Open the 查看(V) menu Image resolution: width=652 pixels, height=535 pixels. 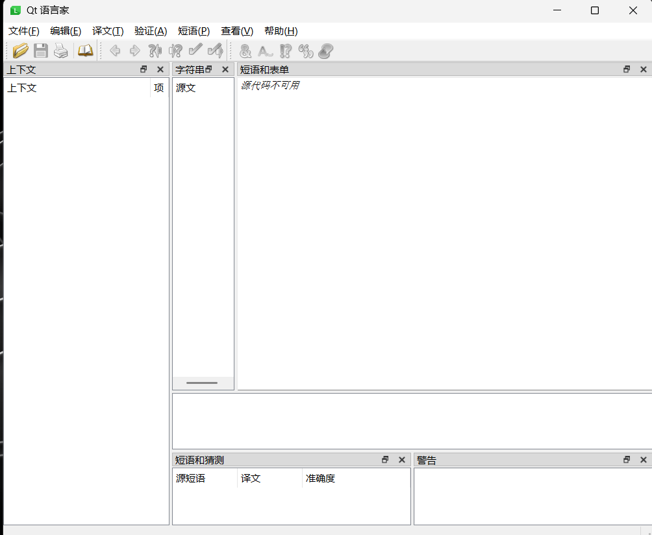(x=237, y=31)
